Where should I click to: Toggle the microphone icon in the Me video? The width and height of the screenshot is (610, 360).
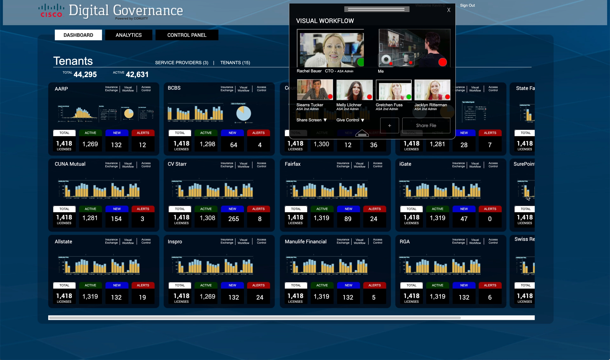(406, 60)
